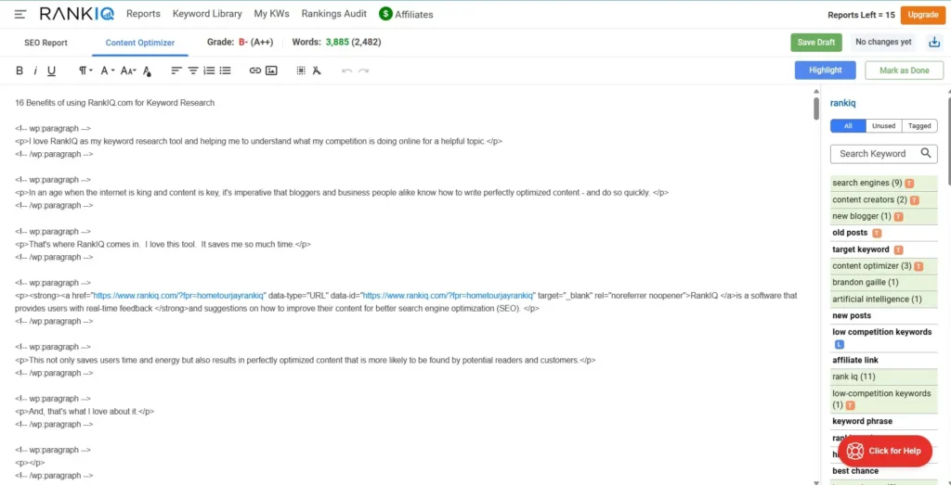
Task: Select the All keyword filter
Action: pyautogui.click(x=848, y=126)
